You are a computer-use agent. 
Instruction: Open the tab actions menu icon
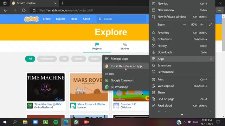tap(5, 3)
